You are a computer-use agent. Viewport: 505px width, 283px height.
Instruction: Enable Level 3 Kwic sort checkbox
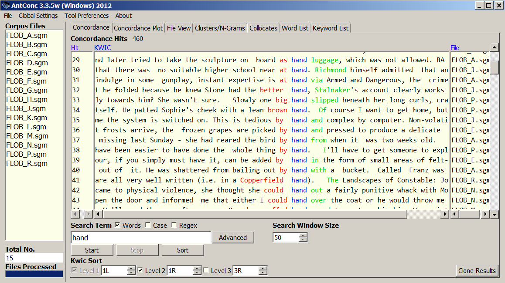[x=206, y=270]
